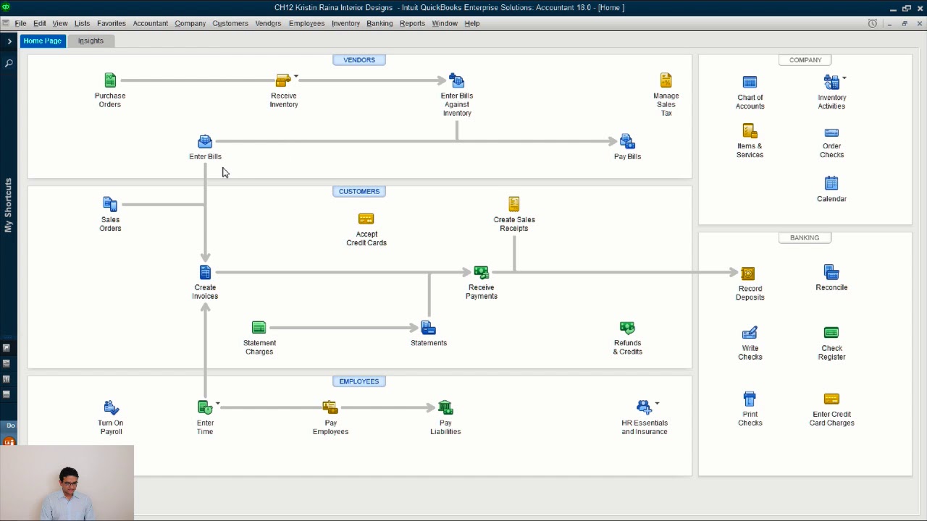This screenshot has width=927, height=521.
Task: Click the VENDORS section button
Action: point(359,60)
